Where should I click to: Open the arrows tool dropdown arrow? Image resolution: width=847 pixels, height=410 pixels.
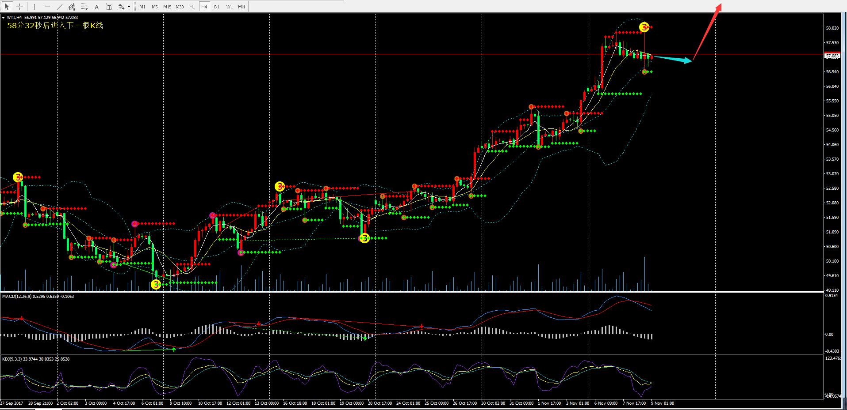pos(129,7)
